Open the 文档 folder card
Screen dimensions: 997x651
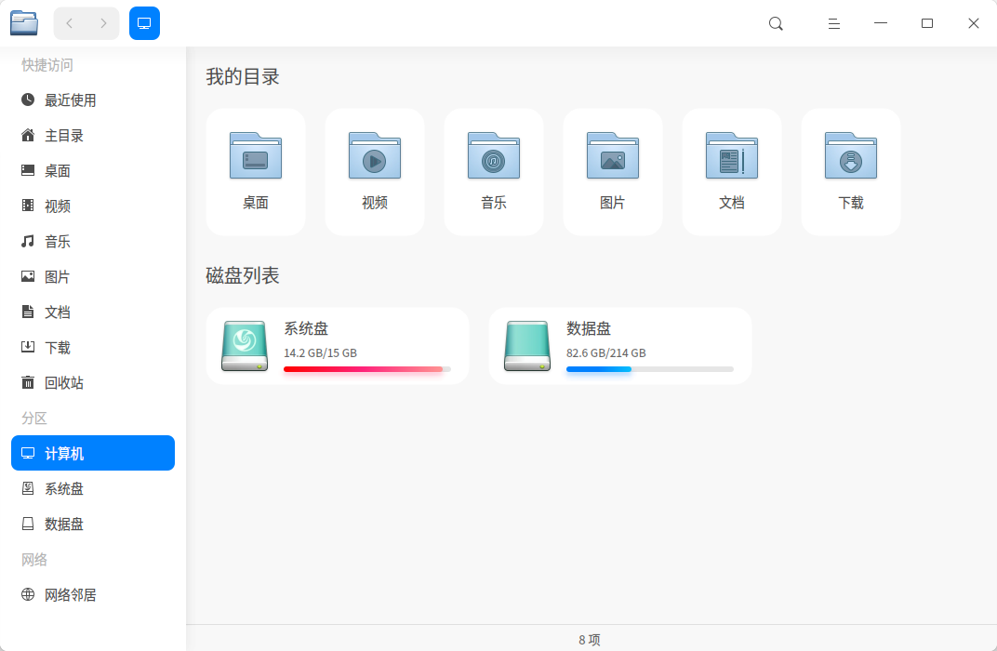tap(732, 172)
